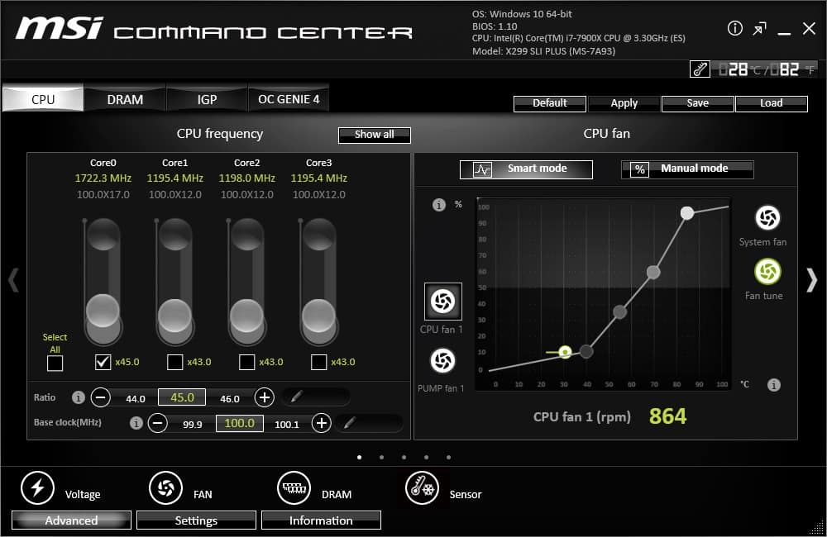The height and width of the screenshot is (537, 827).
Task: Switch to the OC GENIE 4 tab
Action: (x=289, y=99)
